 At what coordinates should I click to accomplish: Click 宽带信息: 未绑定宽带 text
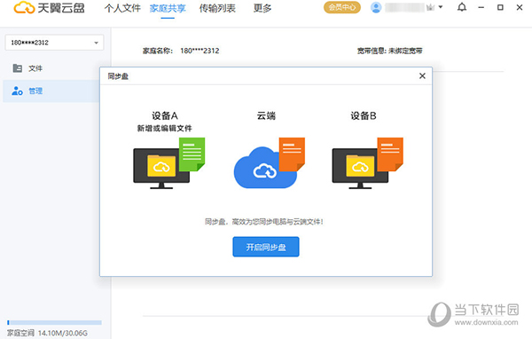(x=389, y=51)
